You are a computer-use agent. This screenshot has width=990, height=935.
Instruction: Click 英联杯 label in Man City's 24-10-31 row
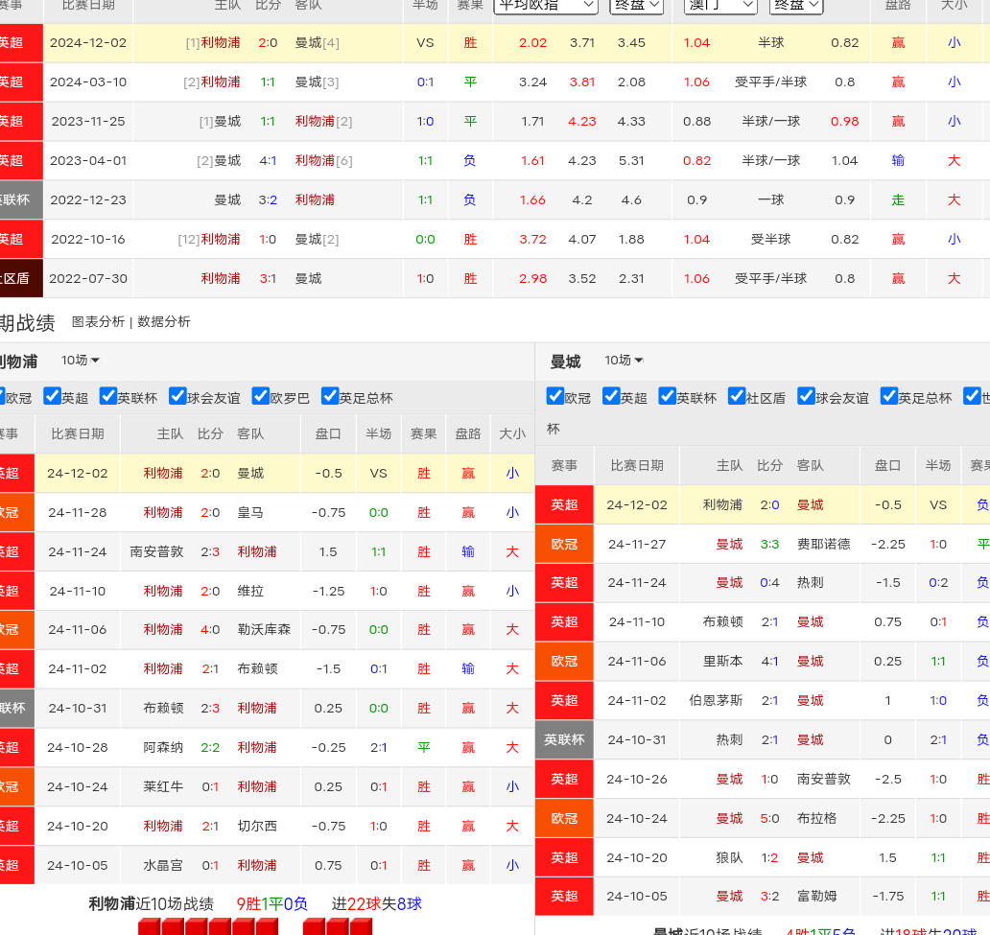564,740
